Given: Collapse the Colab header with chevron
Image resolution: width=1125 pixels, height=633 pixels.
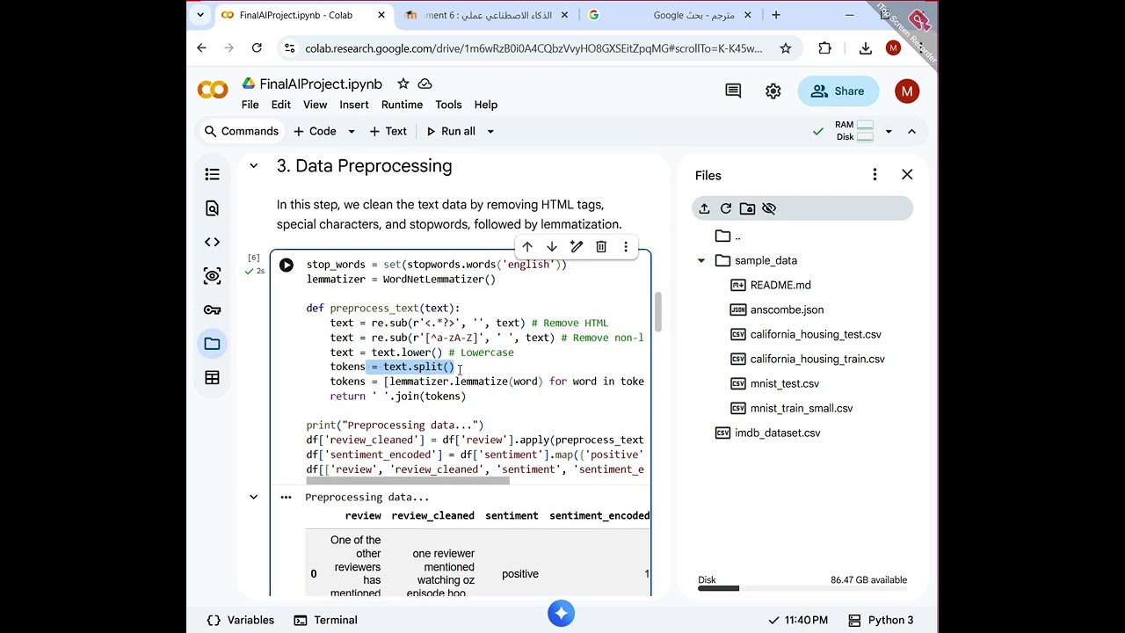Looking at the screenshot, I should (x=911, y=131).
